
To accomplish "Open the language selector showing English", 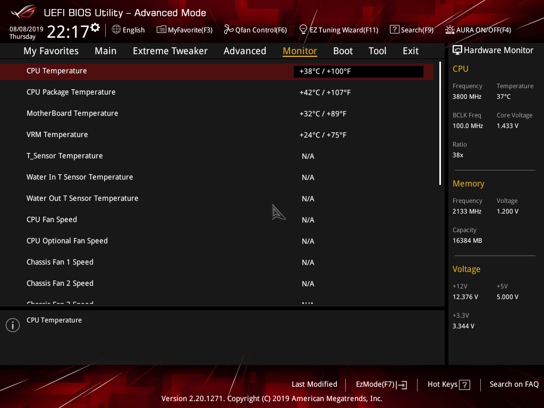I will click(128, 30).
